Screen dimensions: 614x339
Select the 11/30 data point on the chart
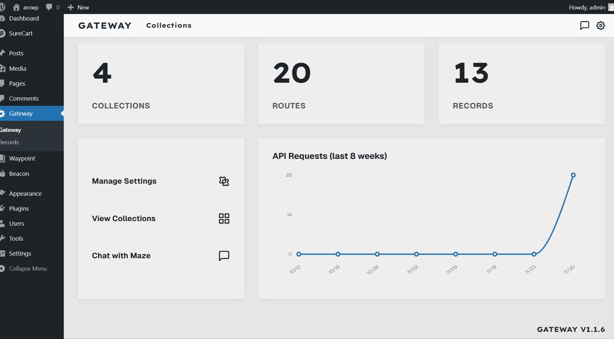[x=573, y=175]
